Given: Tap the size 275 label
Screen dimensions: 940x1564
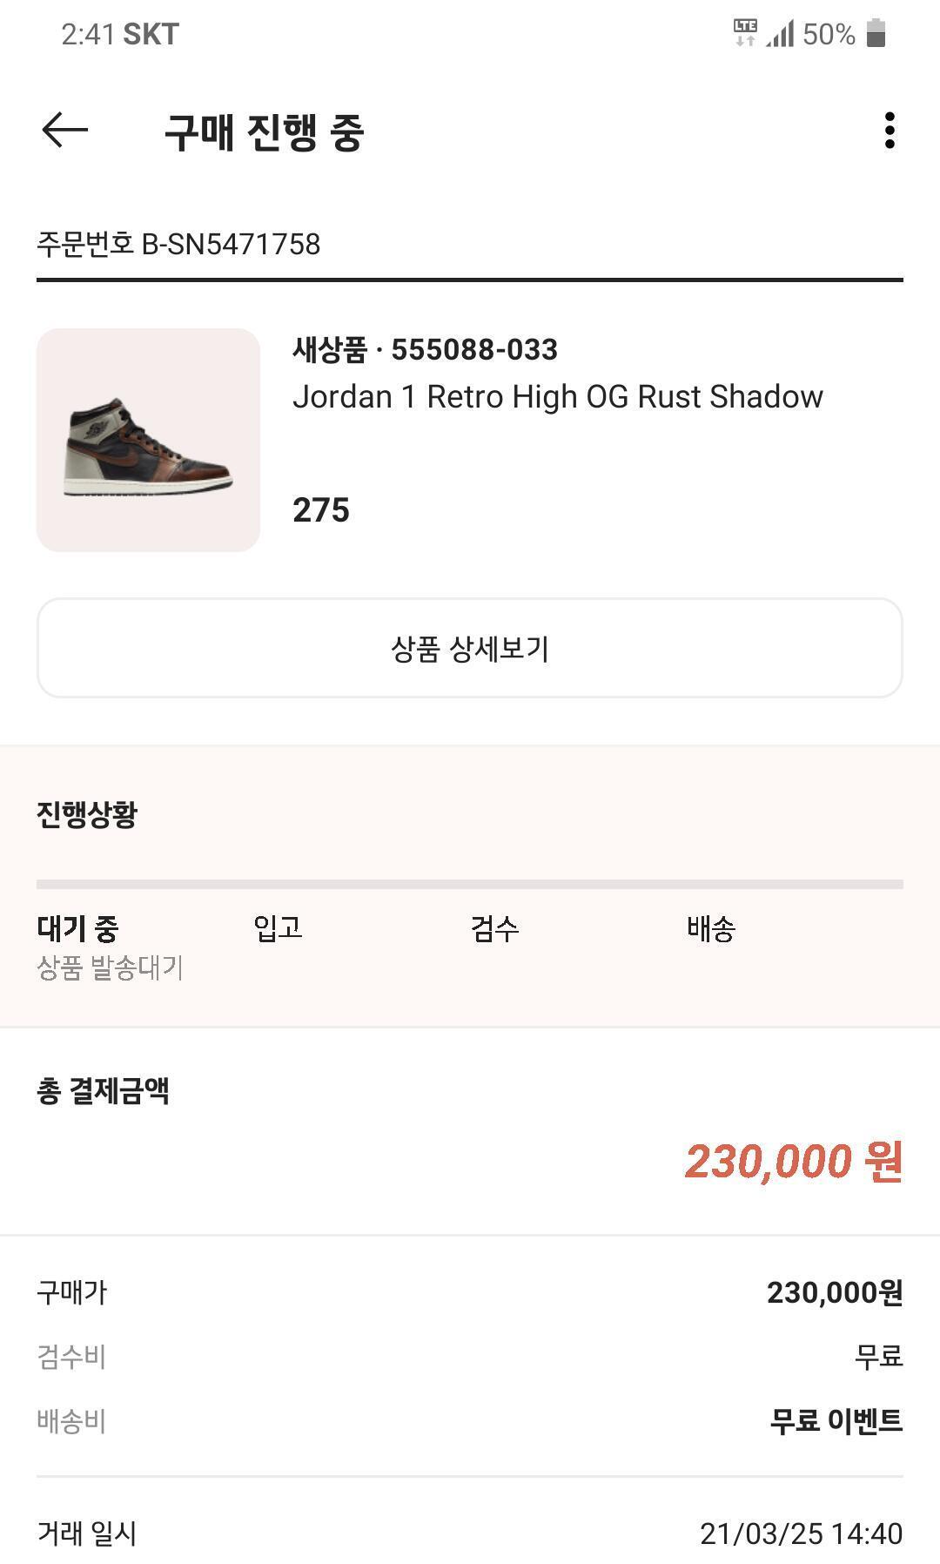Looking at the screenshot, I should point(321,510).
